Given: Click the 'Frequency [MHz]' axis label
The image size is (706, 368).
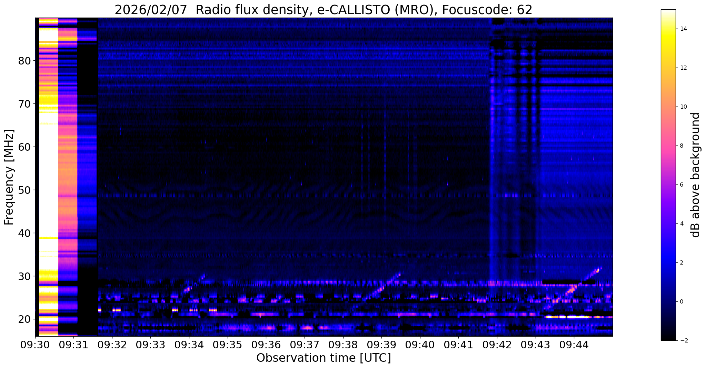Looking at the screenshot, I should [x=9, y=177].
